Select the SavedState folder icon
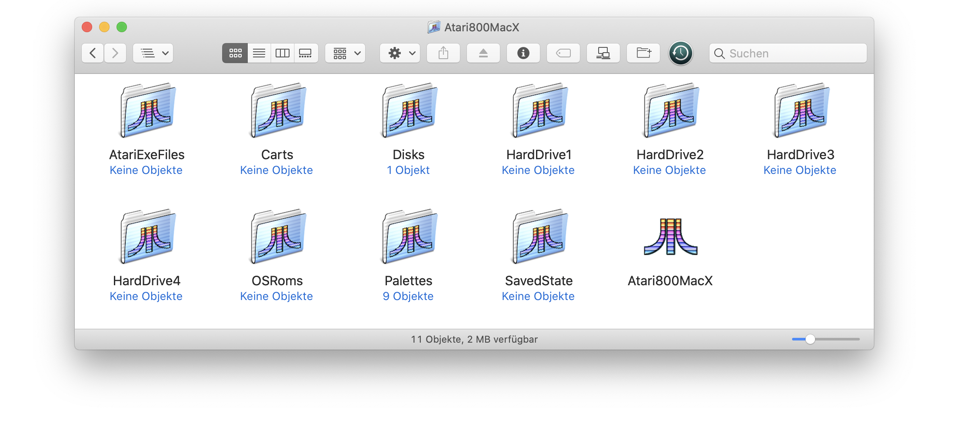The height and width of the screenshot is (427, 959). tap(540, 237)
